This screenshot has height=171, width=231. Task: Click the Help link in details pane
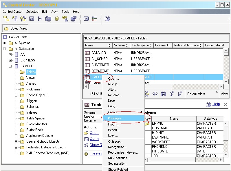coord(216,104)
